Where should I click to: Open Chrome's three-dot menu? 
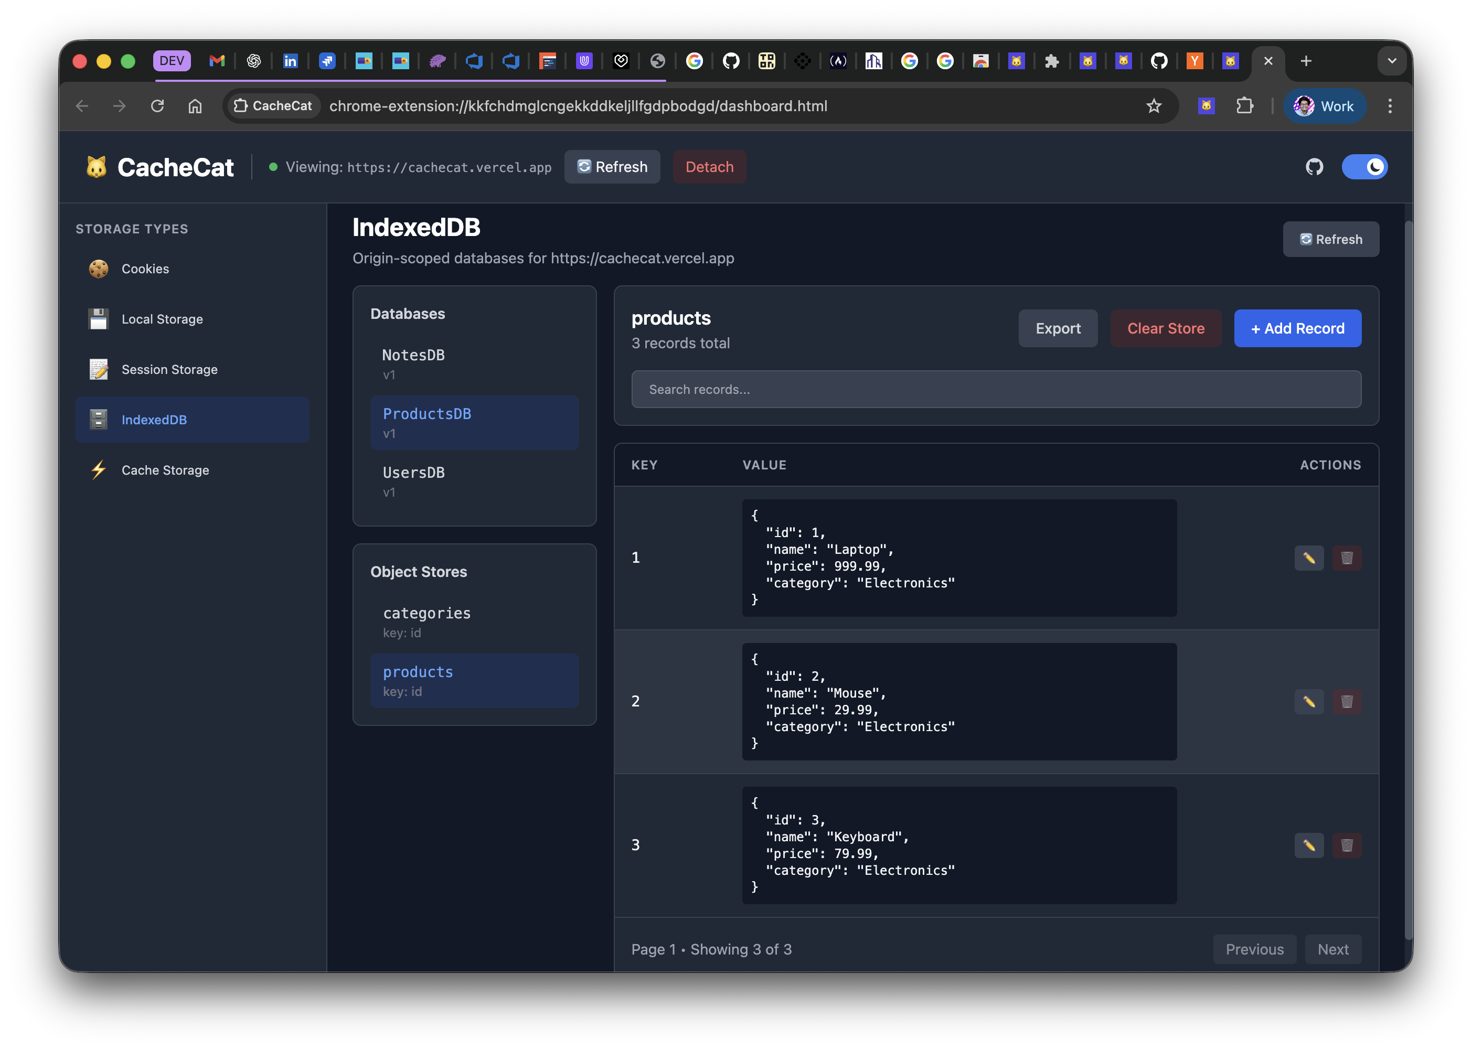1390,106
